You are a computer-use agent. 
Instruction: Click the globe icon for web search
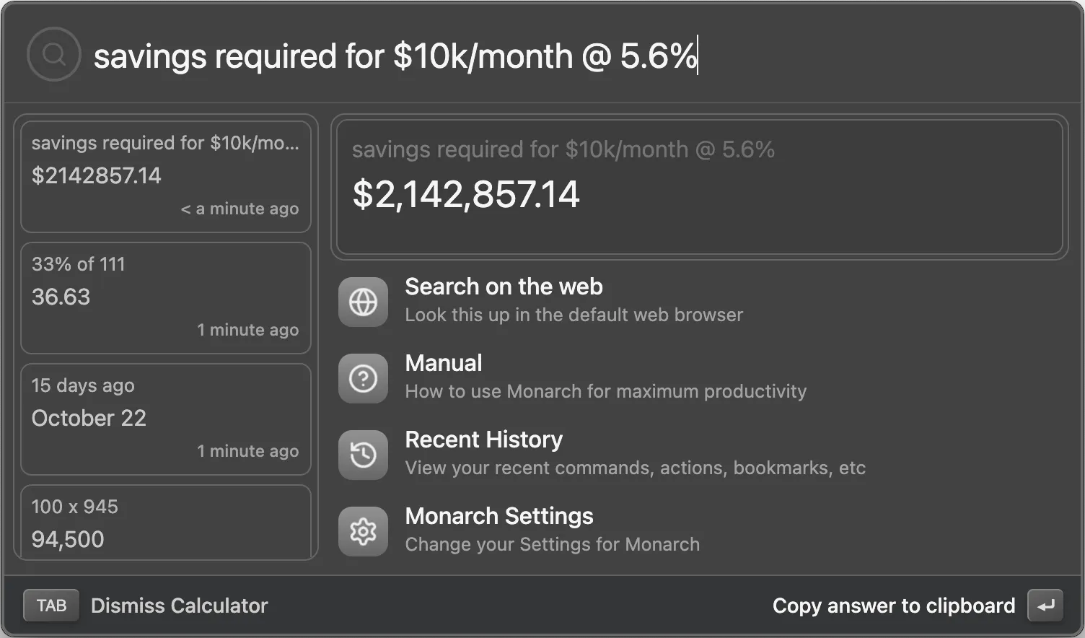[363, 302]
